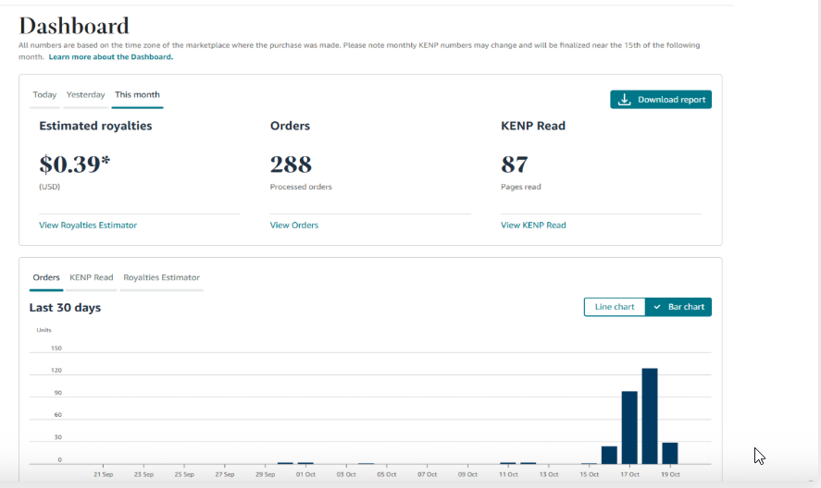Screen dimensions: 821x488
Task: Click the tallest bar in the chart
Action: (x=650, y=416)
